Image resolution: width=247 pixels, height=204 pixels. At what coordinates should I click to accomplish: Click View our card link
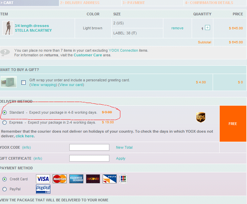(x=71, y=85)
